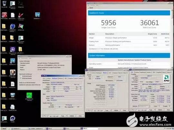Open About tab in CPU-Z CPU window
This screenshot has height=130, width=174.
click(169, 72)
